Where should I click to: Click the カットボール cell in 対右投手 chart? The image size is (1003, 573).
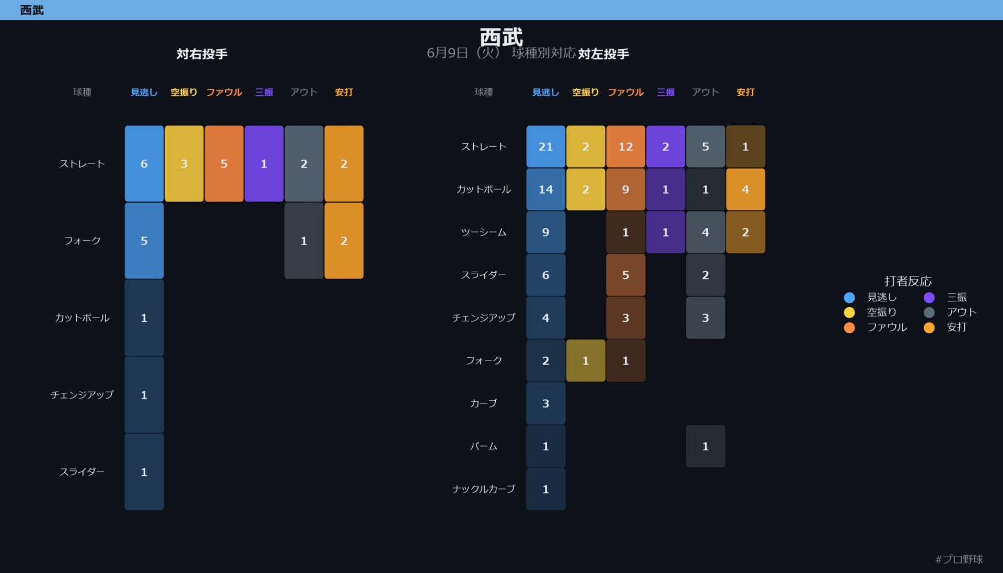144,318
